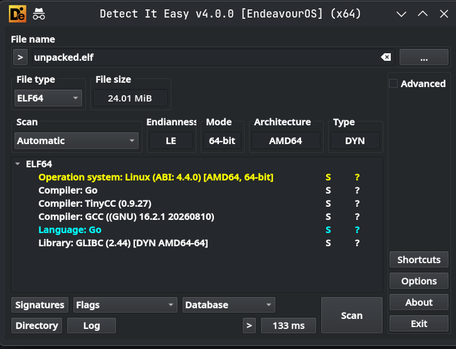
Task: Click the 133 ms scan time field
Action: [289, 325]
